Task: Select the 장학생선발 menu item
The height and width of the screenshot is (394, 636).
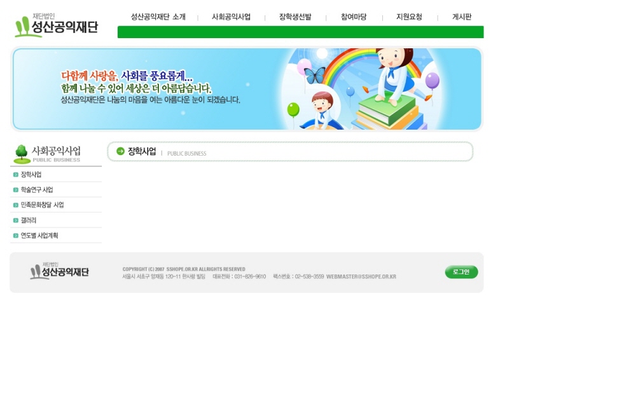Action: 295,17
